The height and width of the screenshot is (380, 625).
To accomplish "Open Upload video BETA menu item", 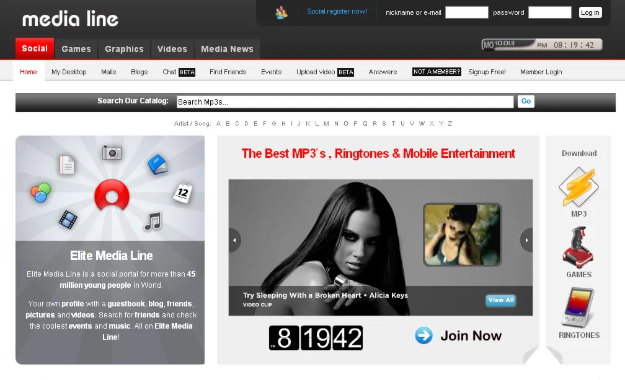I will tap(326, 72).
